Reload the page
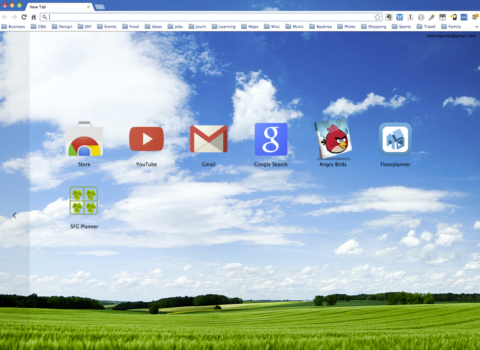 click(x=24, y=17)
